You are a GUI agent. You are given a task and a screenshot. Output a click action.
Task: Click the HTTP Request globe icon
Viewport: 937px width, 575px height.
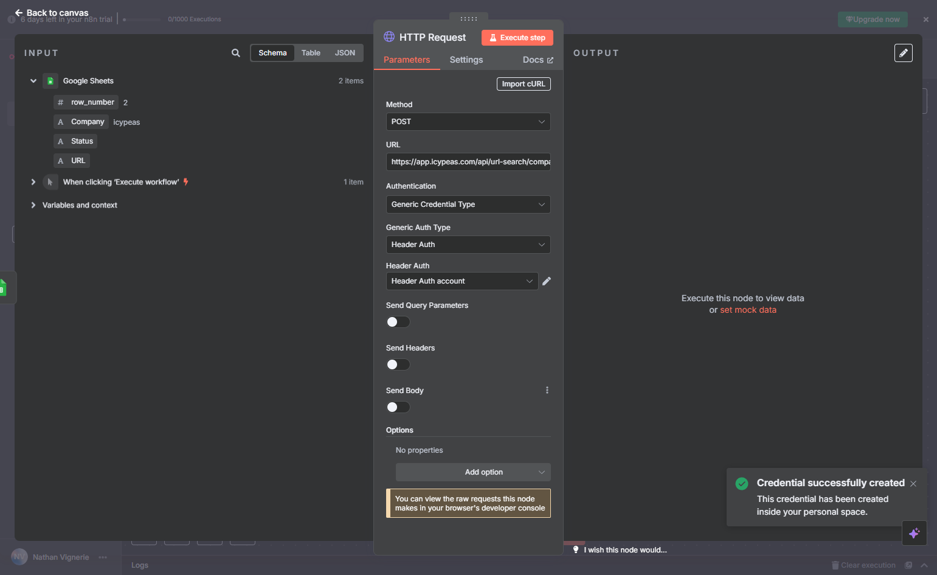pyautogui.click(x=389, y=37)
